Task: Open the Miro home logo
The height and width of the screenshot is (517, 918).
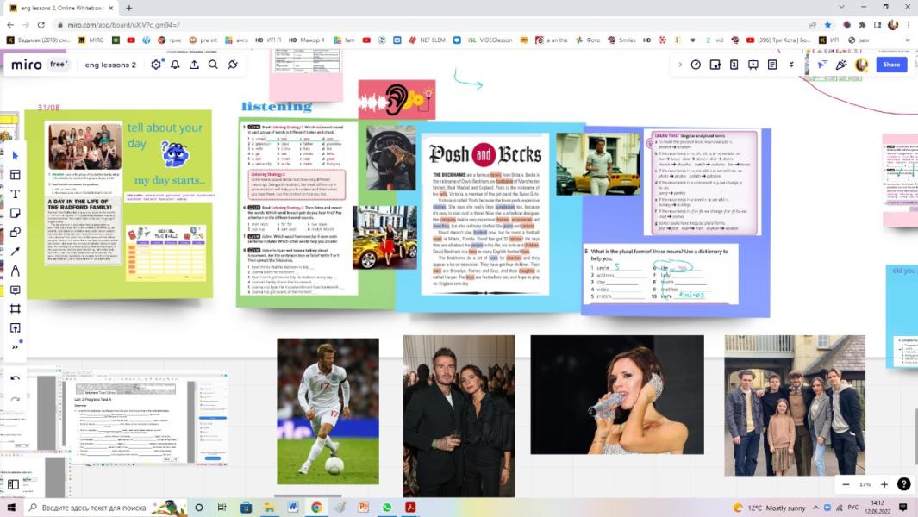Action: click(27, 65)
